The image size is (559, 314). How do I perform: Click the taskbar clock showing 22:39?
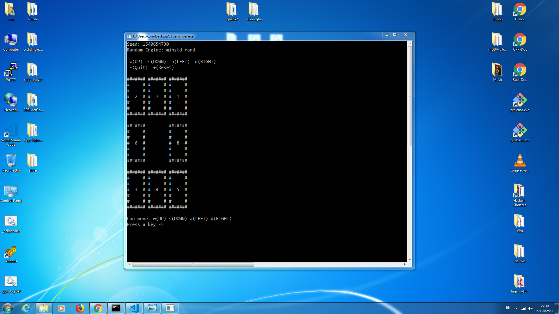point(544,308)
